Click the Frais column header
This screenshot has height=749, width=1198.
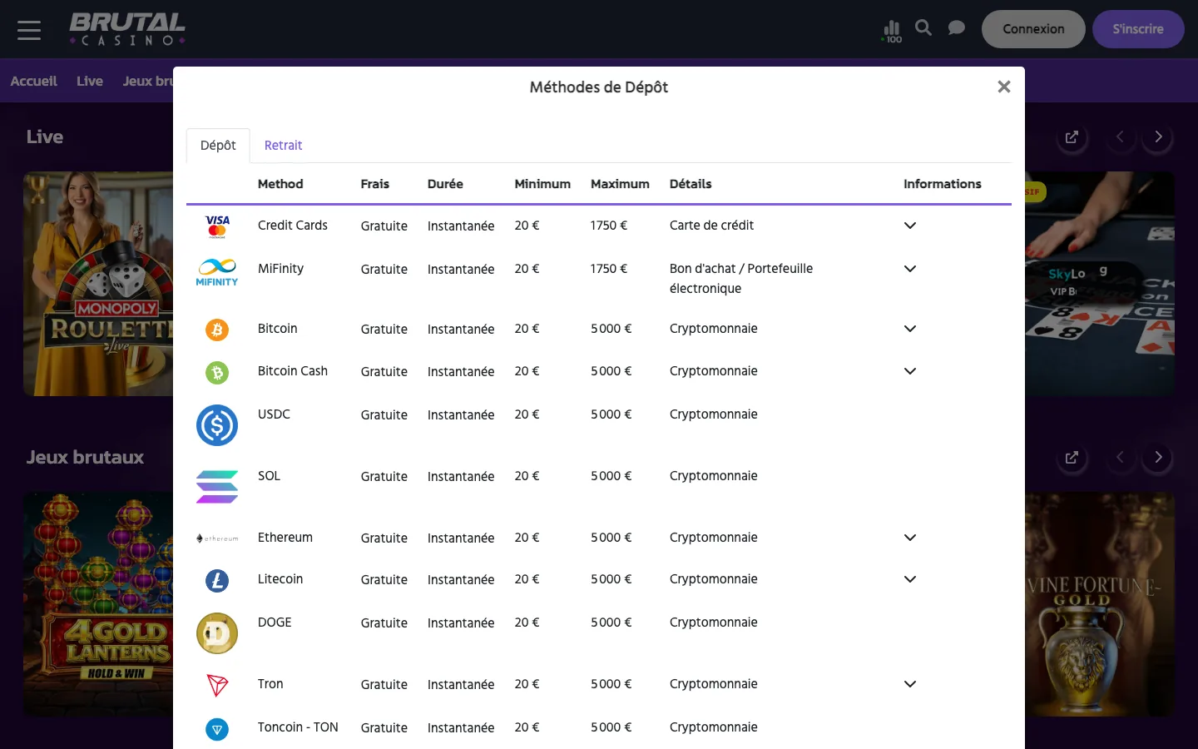pyautogui.click(x=375, y=184)
